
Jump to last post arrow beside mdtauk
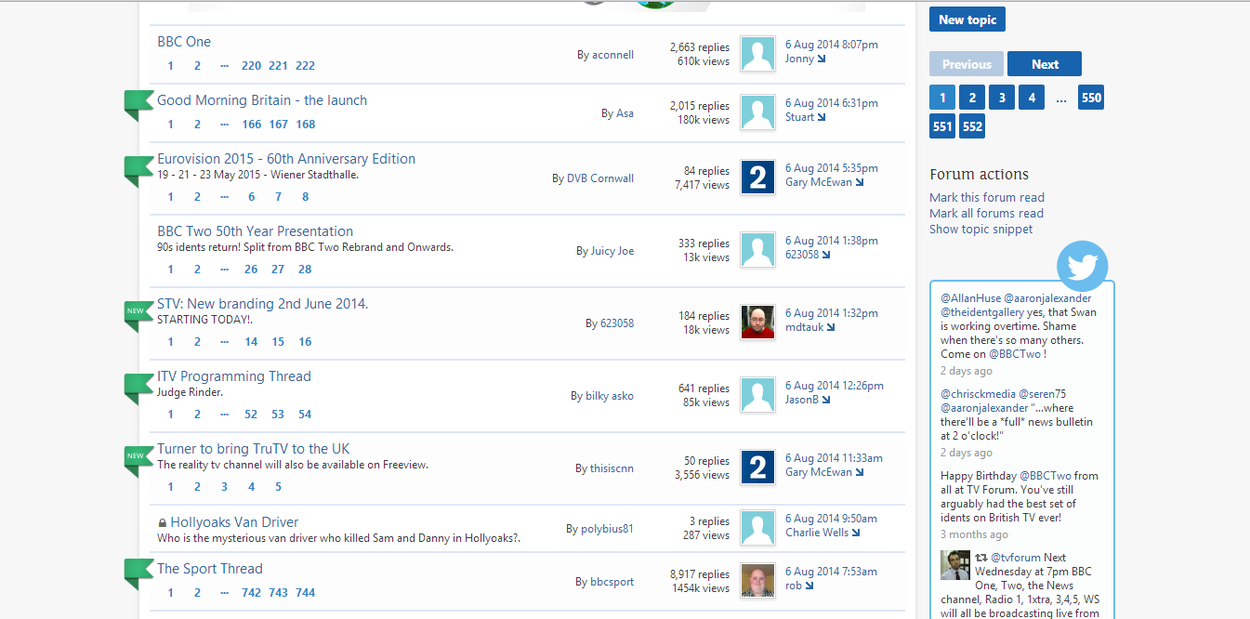click(x=831, y=327)
